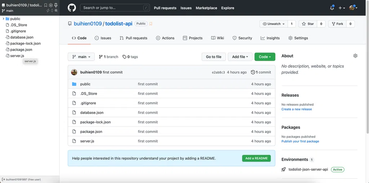Open the green Code dropdown

pyautogui.click(x=265, y=57)
